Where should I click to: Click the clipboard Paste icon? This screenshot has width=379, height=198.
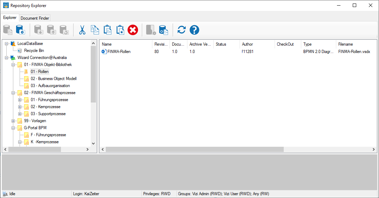point(107,30)
